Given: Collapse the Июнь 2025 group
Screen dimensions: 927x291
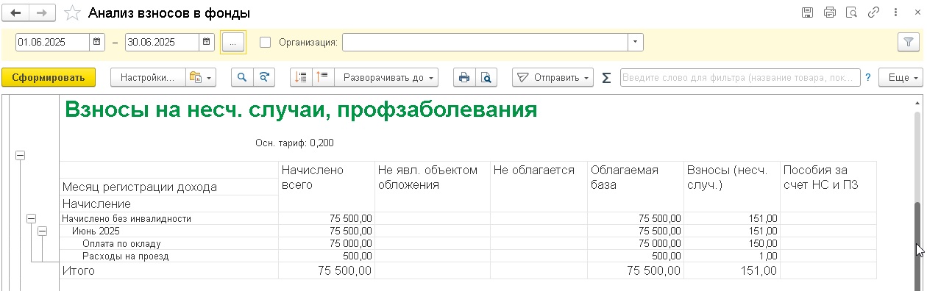Looking at the screenshot, I should click(x=42, y=231).
